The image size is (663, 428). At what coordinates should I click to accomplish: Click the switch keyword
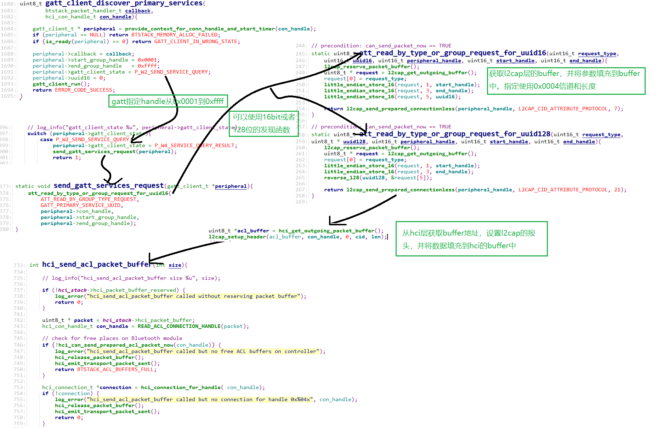(x=37, y=134)
